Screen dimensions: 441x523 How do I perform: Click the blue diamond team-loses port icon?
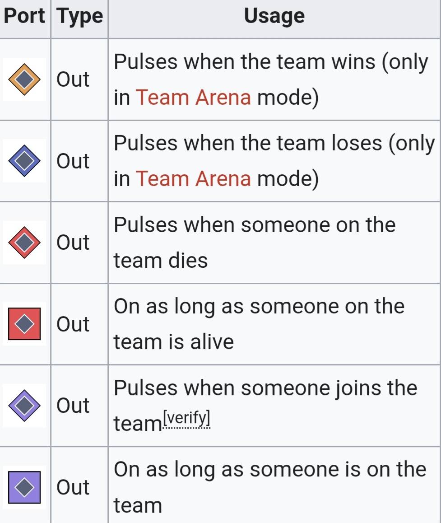pos(24,161)
